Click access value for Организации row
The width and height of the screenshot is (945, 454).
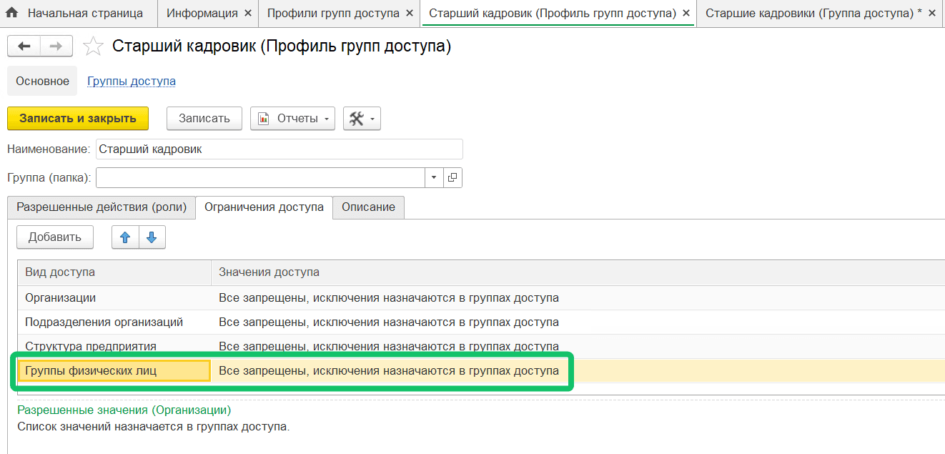(389, 297)
